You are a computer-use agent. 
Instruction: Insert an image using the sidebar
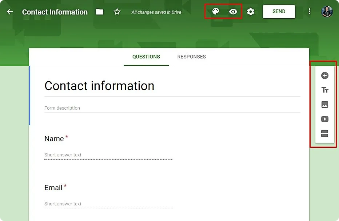(x=324, y=105)
